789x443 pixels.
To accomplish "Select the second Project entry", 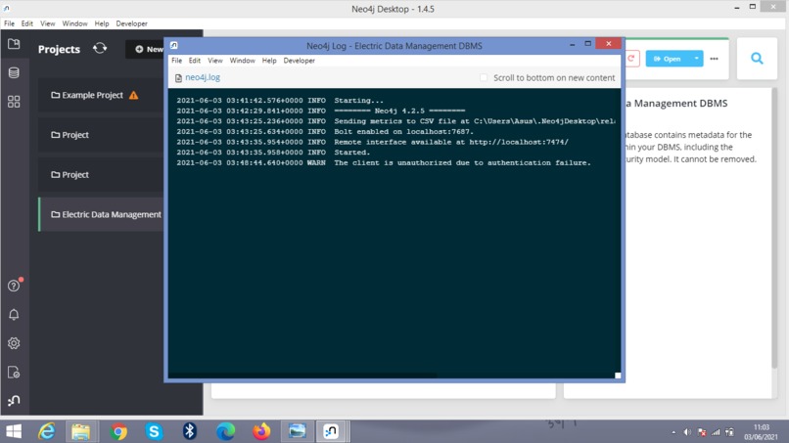I will click(x=101, y=174).
